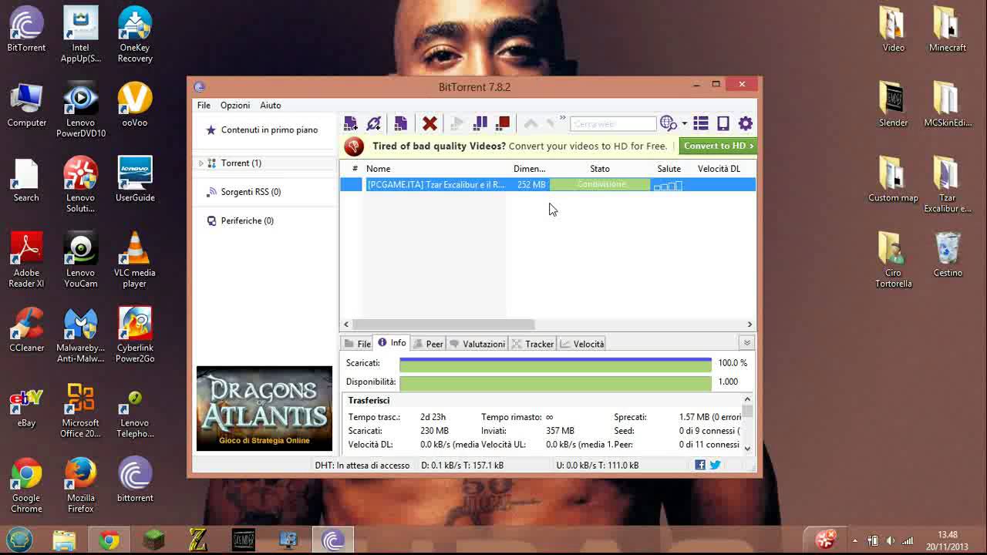987x555 pixels.
Task: Select the Info tab
Action: coord(392,343)
